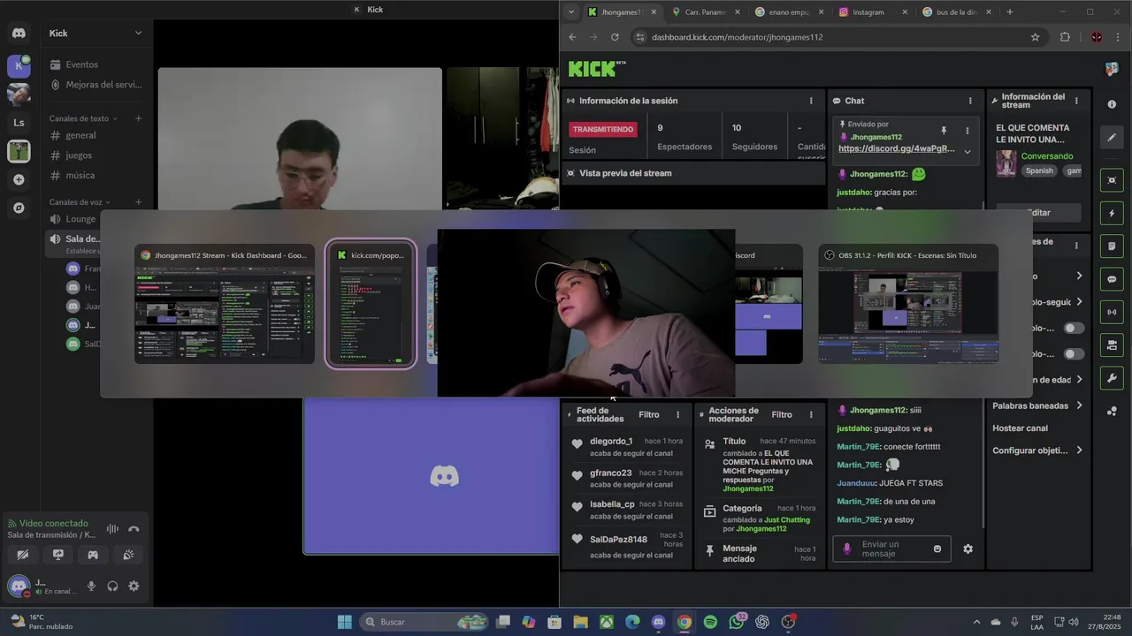Screen dimensions: 1132x636
Task: Open noise suppression settings next to Video conectado
Action: tap(112, 528)
